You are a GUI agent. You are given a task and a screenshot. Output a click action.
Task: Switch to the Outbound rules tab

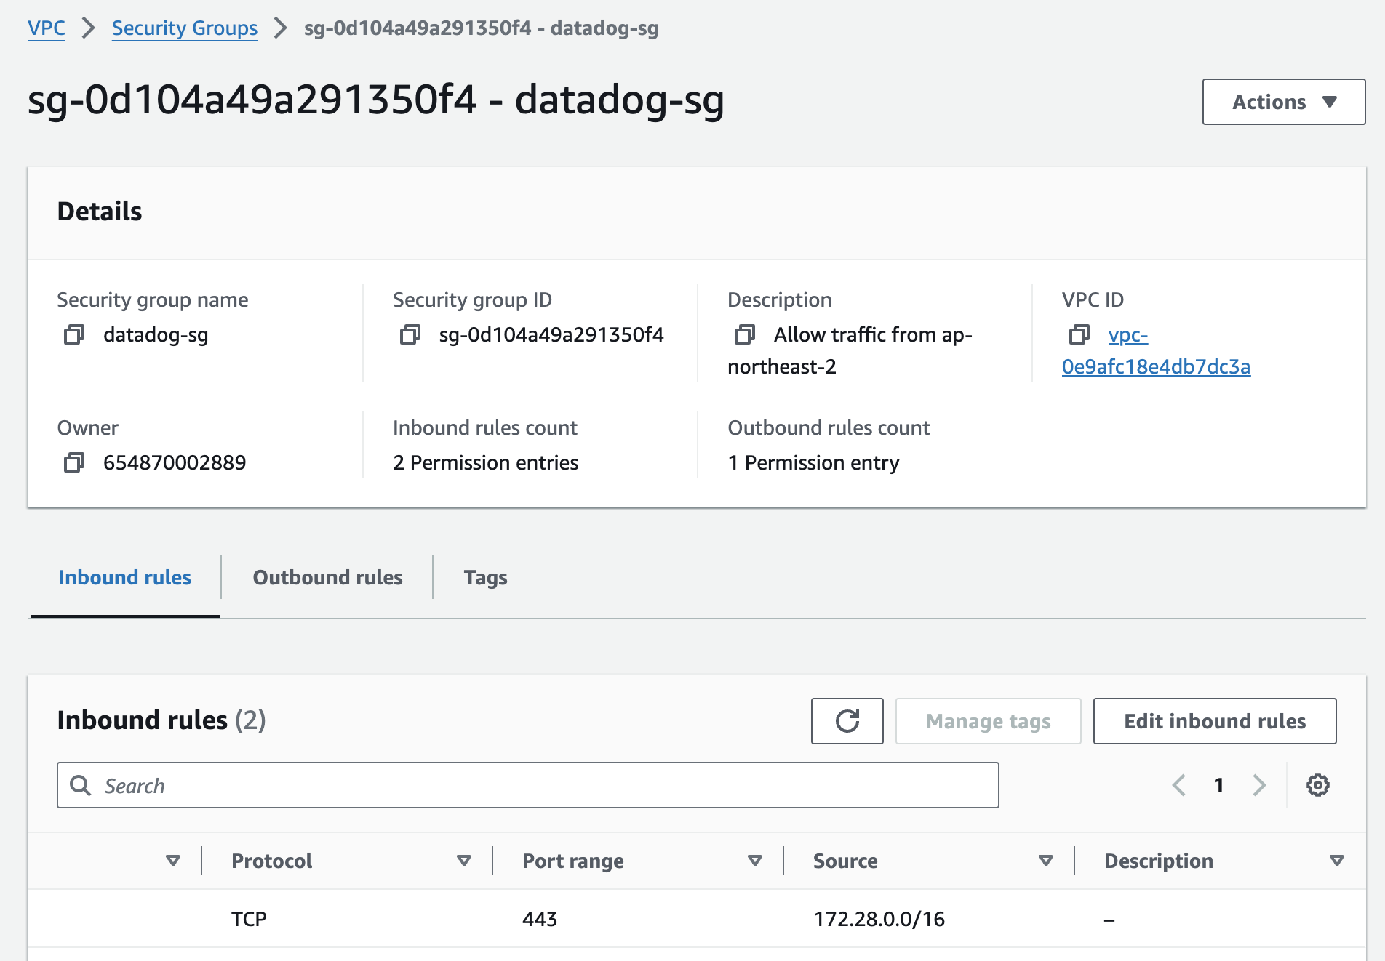(327, 577)
